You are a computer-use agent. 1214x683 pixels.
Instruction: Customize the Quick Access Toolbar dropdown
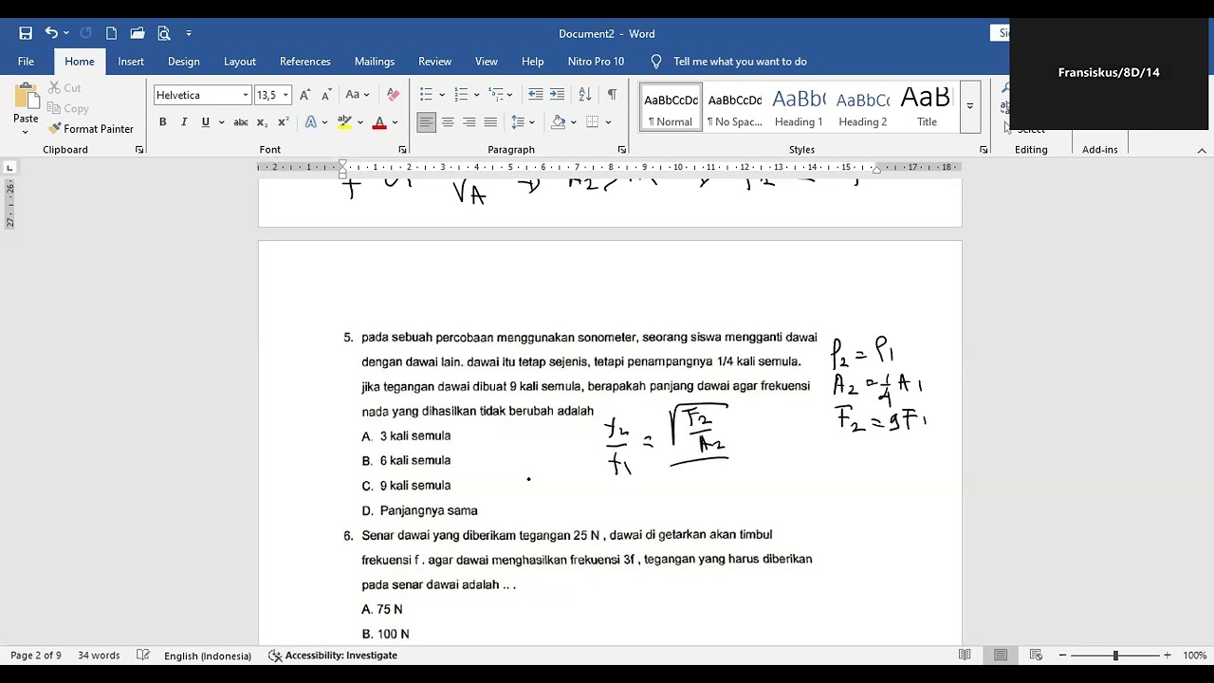[189, 33]
